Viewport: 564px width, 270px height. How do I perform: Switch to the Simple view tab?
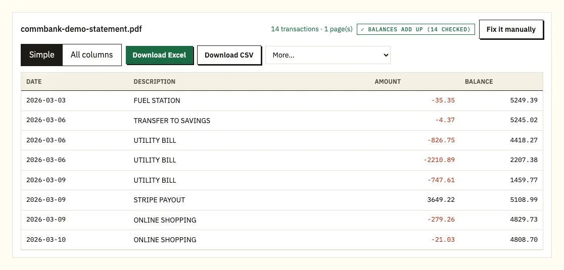coord(42,55)
